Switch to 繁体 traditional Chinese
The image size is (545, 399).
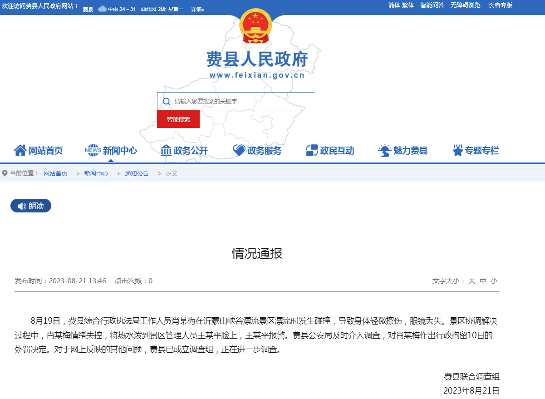click(x=408, y=5)
